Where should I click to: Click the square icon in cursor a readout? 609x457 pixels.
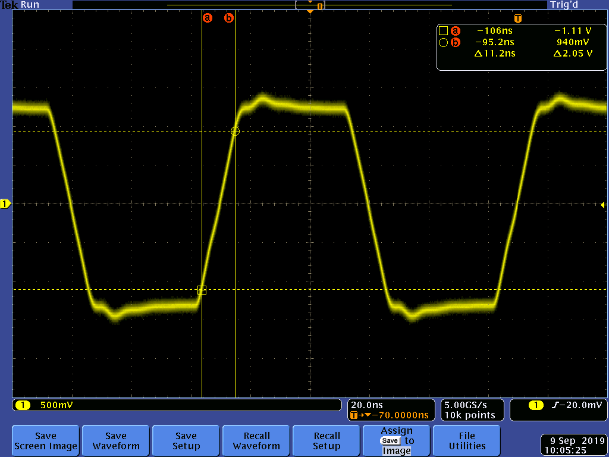(443, 31)
